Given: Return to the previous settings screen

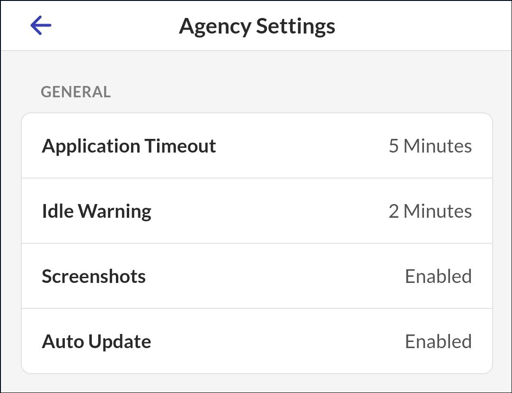Looking at the screenshot, I should [x=41, y=26].
